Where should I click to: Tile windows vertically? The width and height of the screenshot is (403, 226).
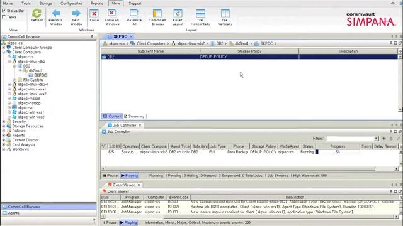[x=225, y=13]
